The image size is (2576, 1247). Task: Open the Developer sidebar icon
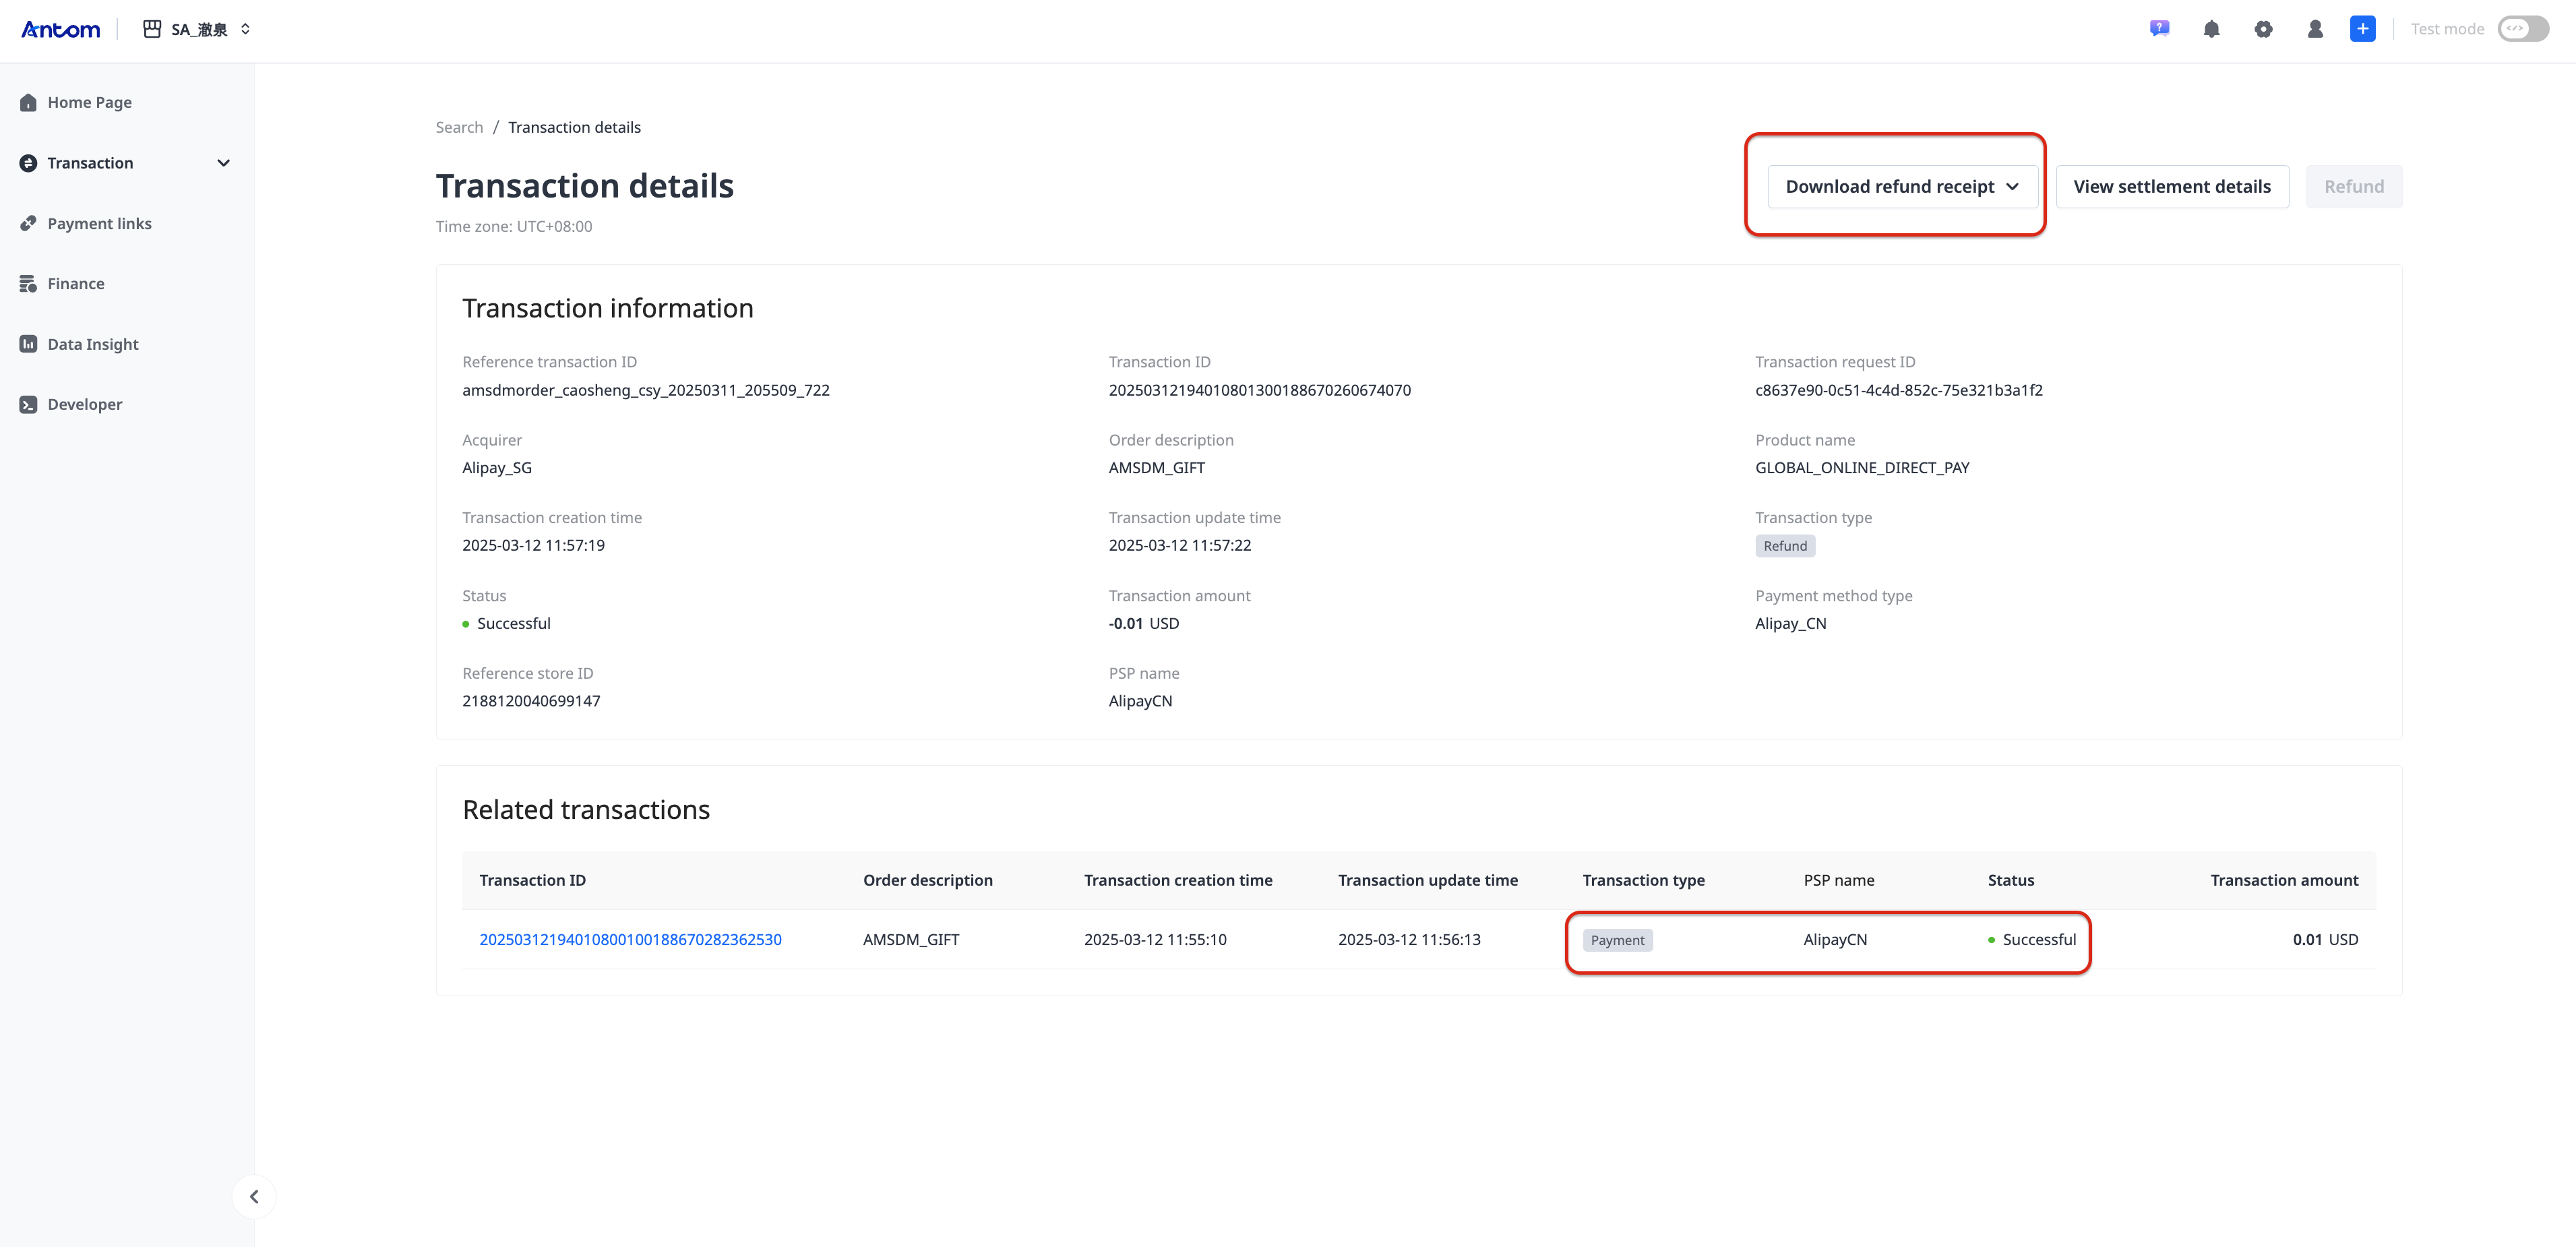[29, 404]
